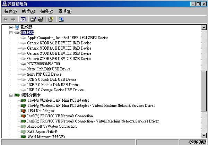The image size is (208, 145).
Task: Select the 網路介面卡 category label
Action: 31,95
